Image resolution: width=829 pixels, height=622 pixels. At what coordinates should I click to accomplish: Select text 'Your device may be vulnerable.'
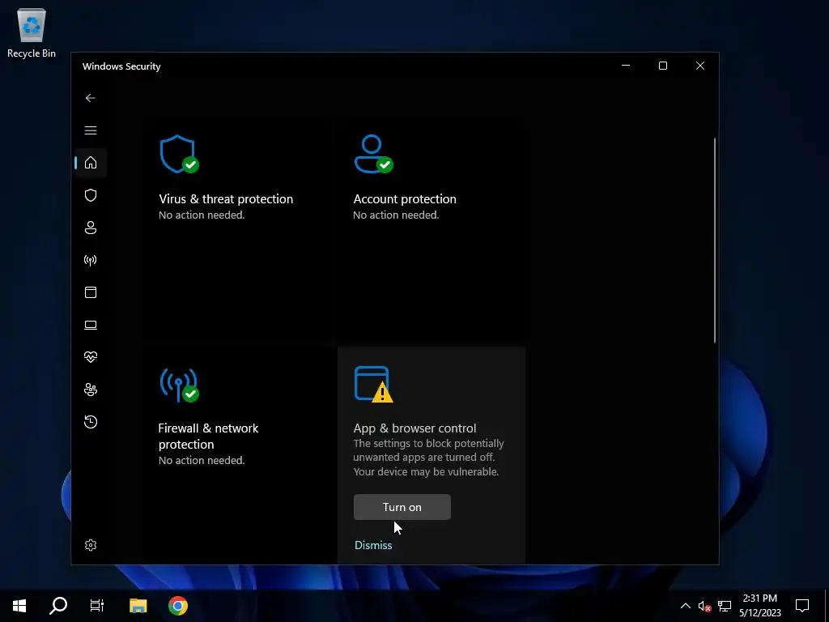[426, 472]
